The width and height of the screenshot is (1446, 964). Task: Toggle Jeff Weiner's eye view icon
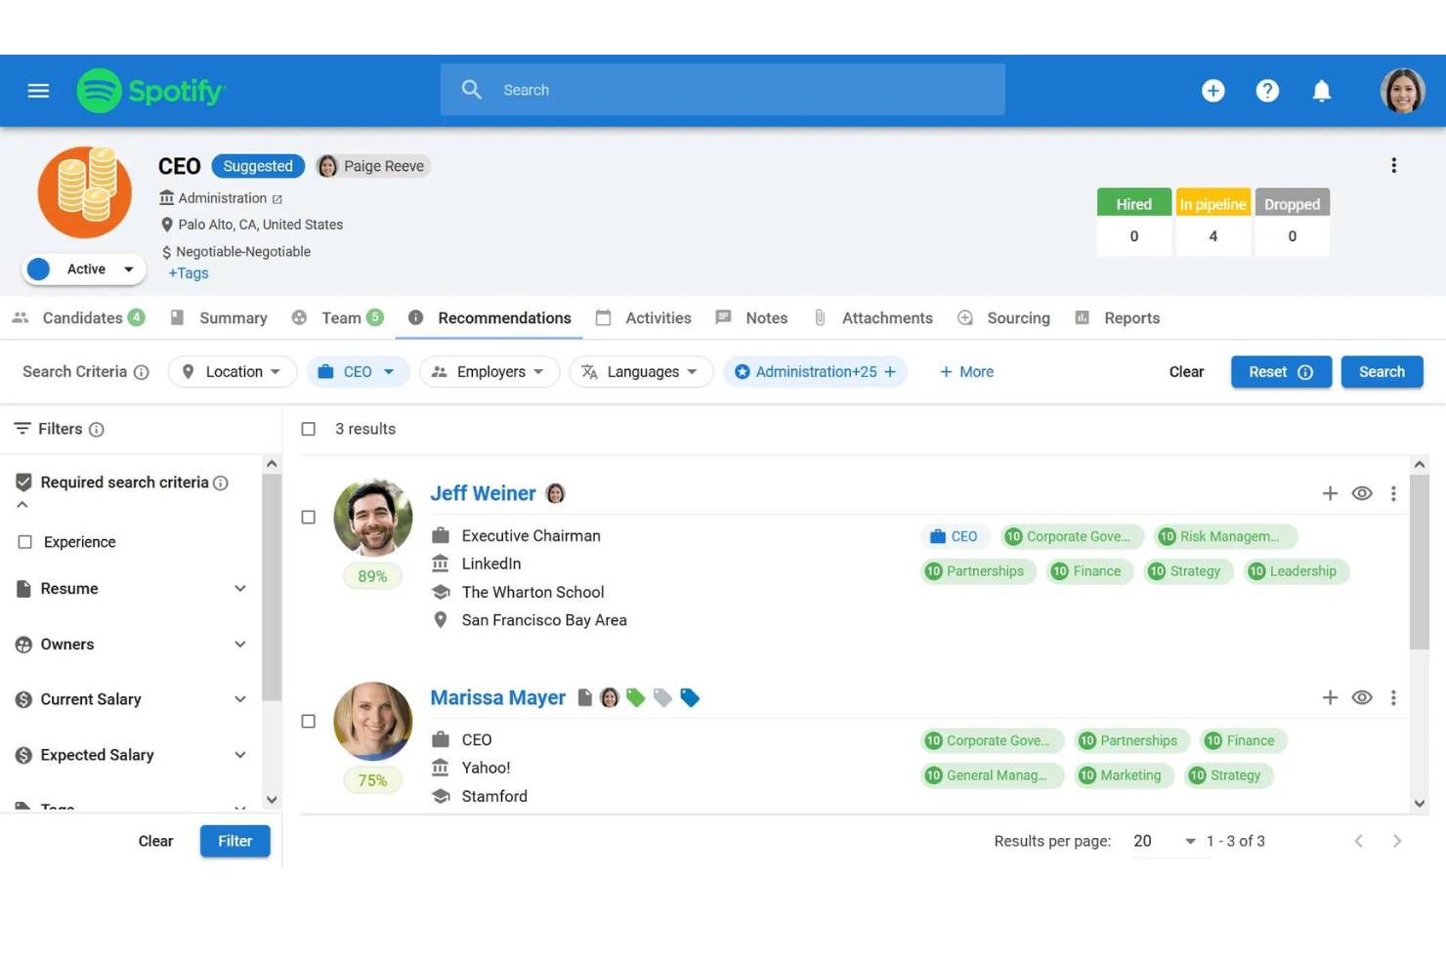click(1362, 493)
